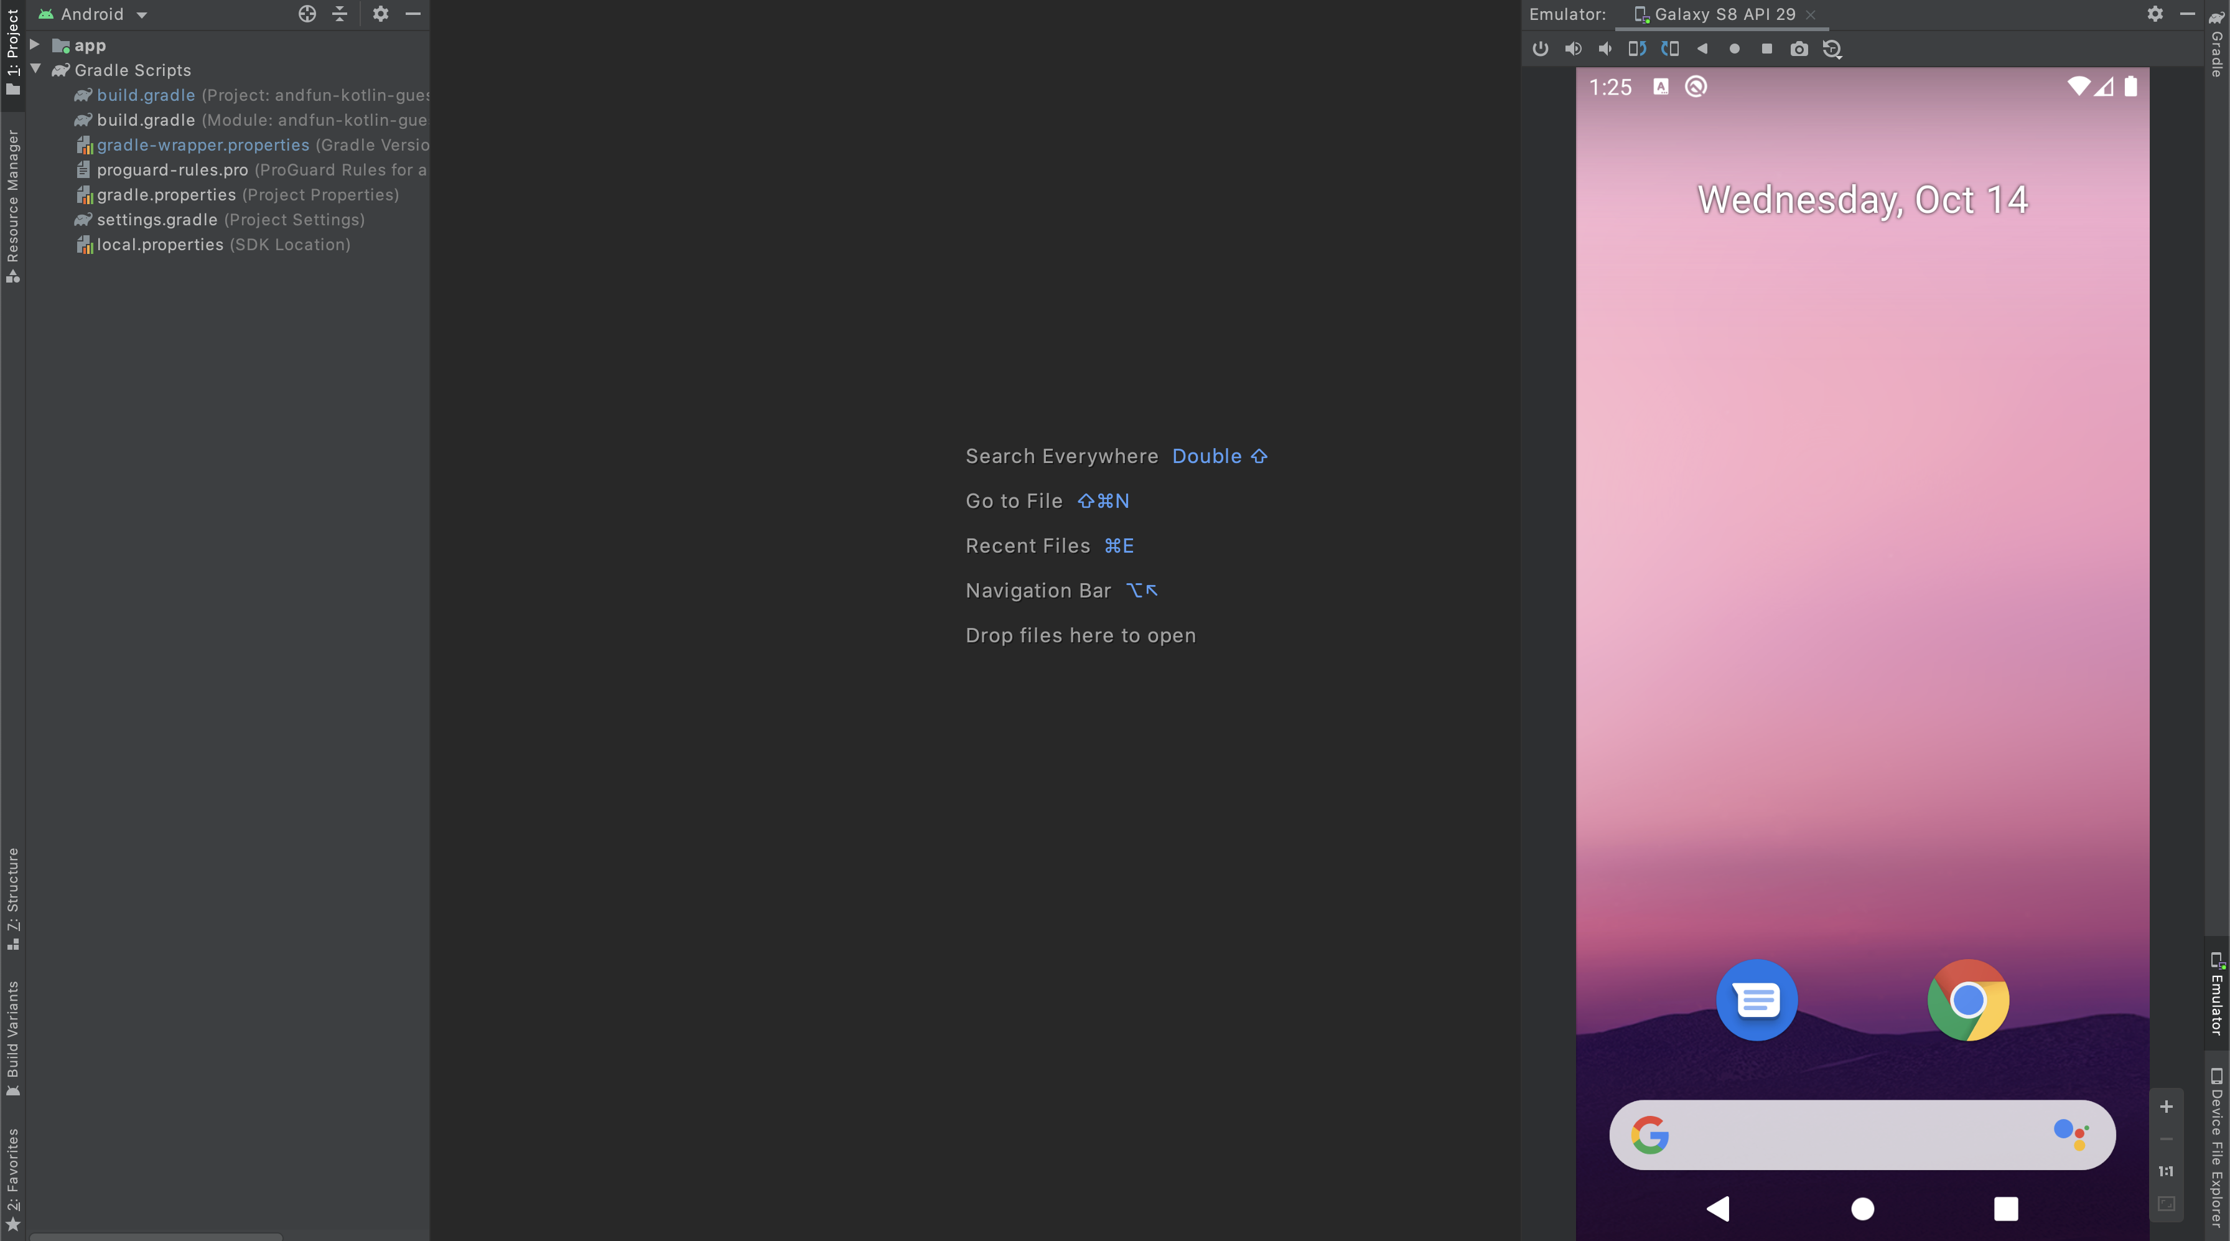
Task: Select the Gradle Scripts tree label
Action: click(x=133, y=70)
